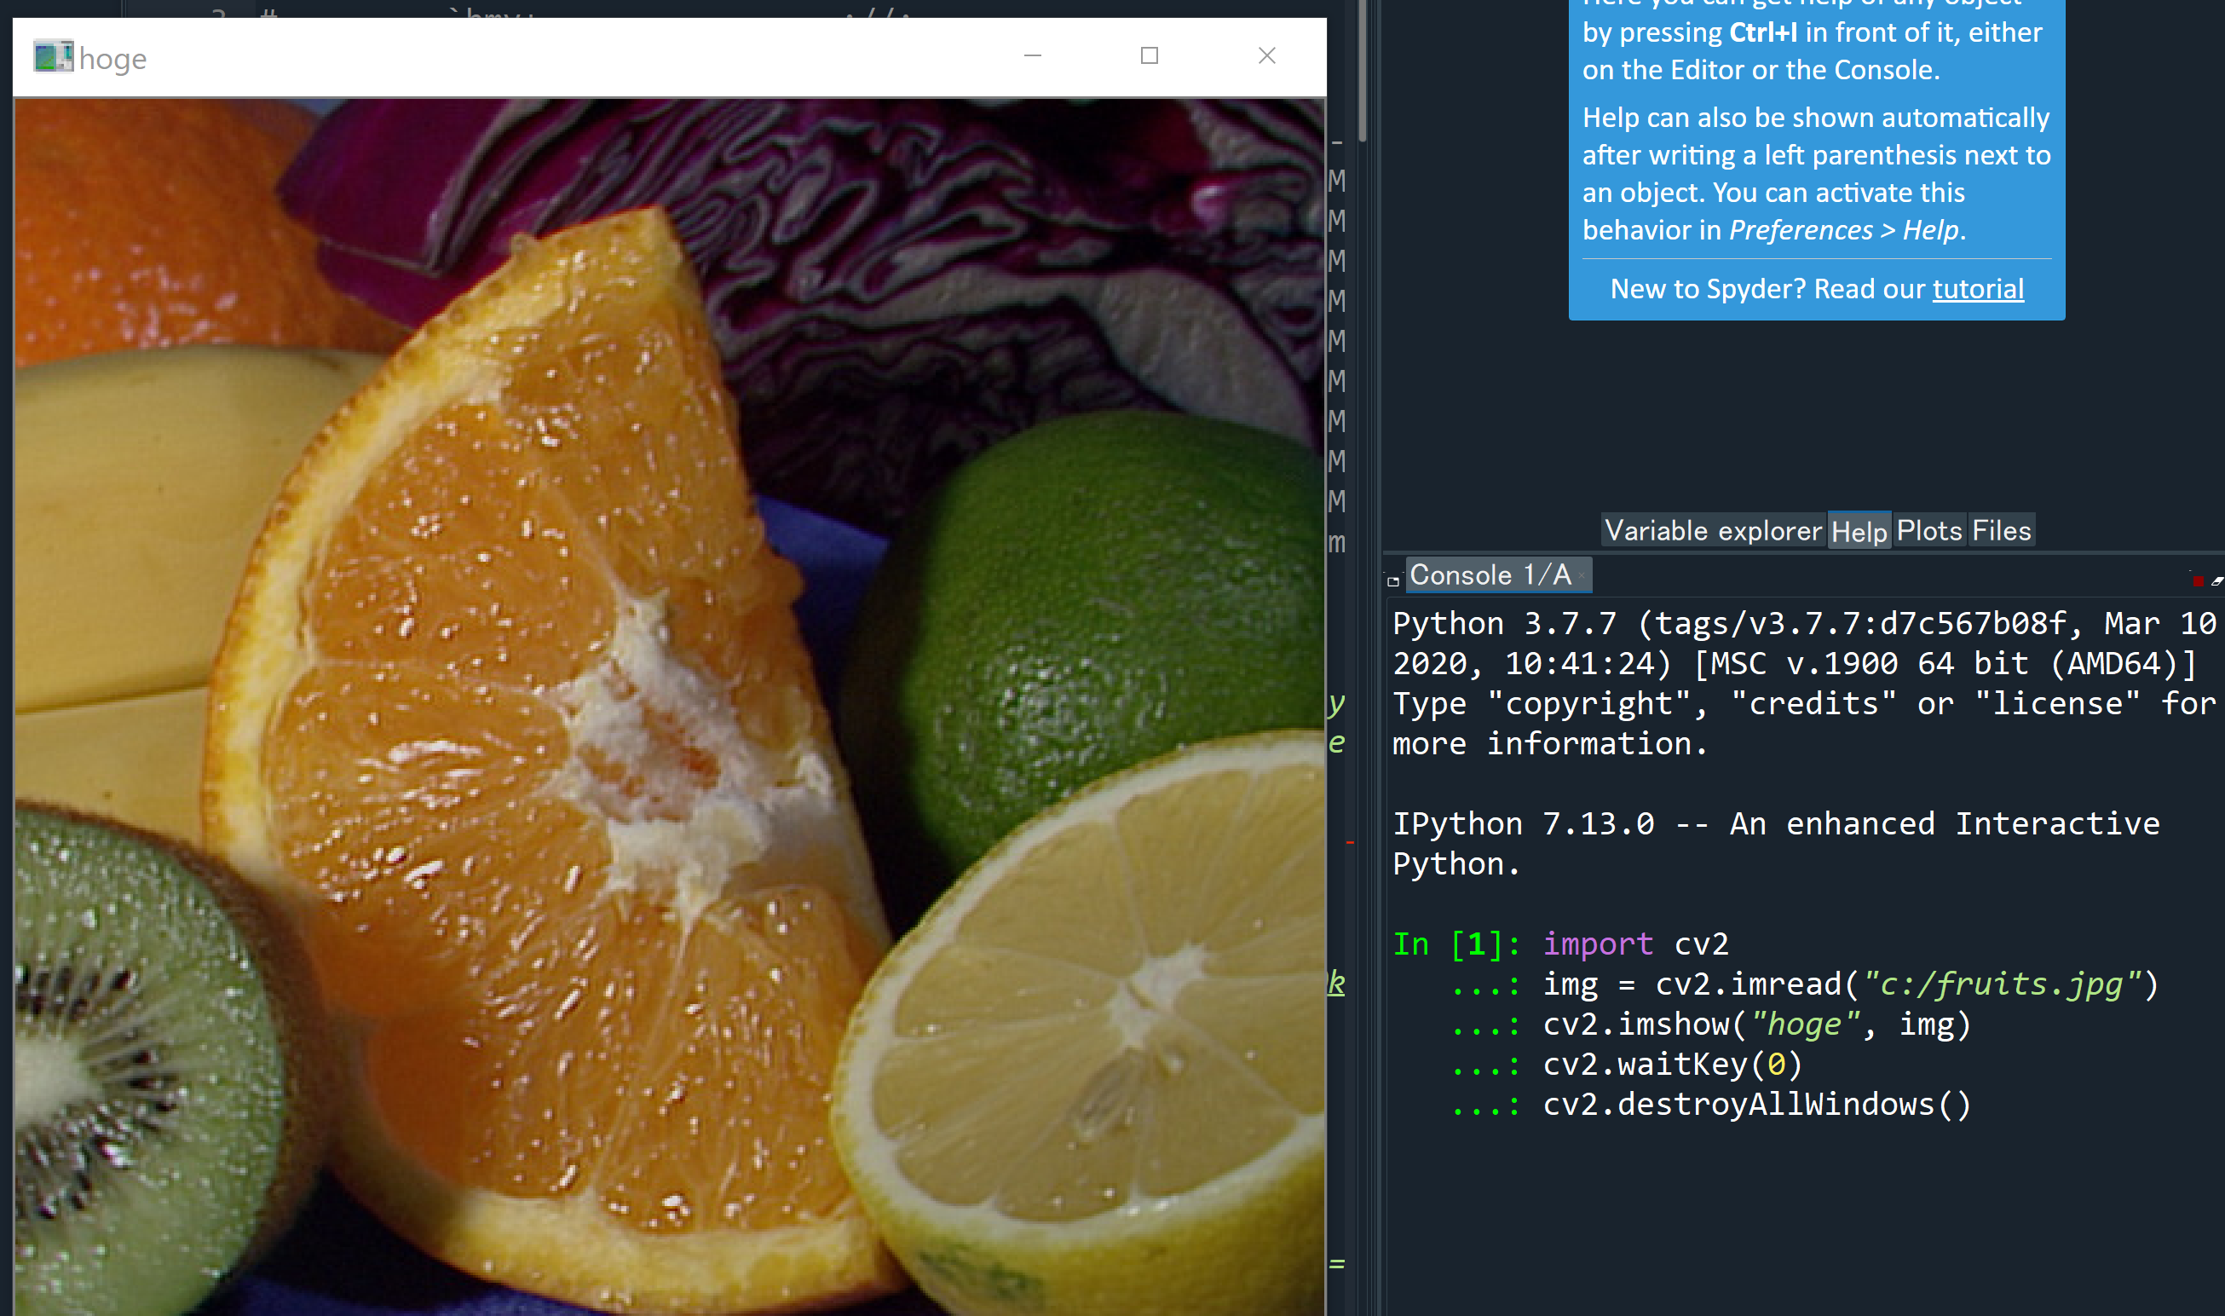
Task: Click the In [1]: prompt label
Action: (x=1455, y=944)
